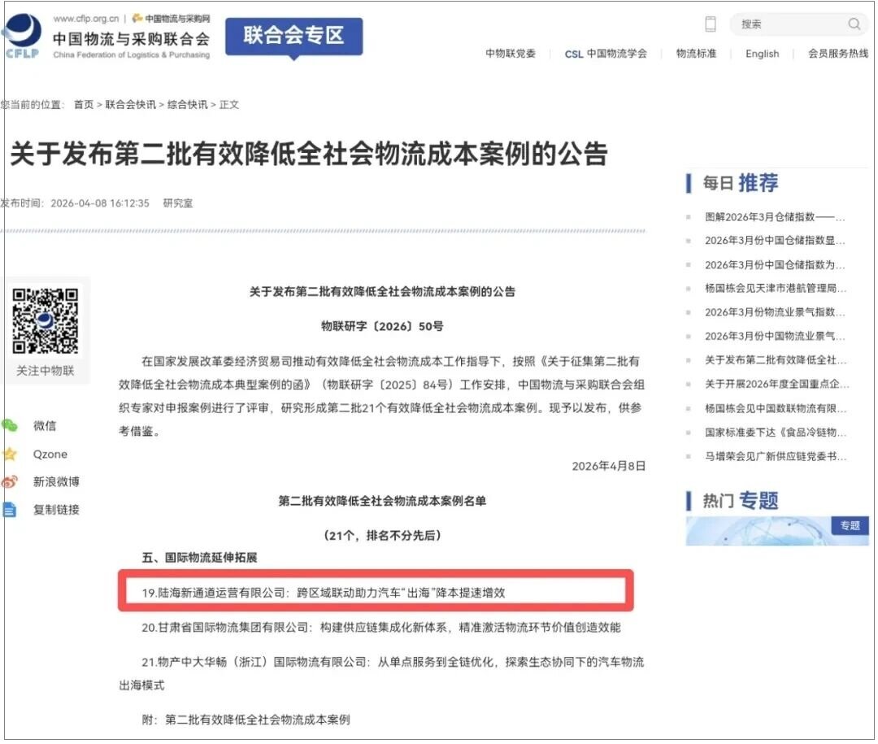Click the magnifier search icon
Image resolution: width=878 pixels, height=744 pixels.
(854, 24)
